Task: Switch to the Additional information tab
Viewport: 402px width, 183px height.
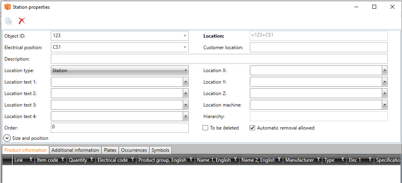Action: click(75, 150)
